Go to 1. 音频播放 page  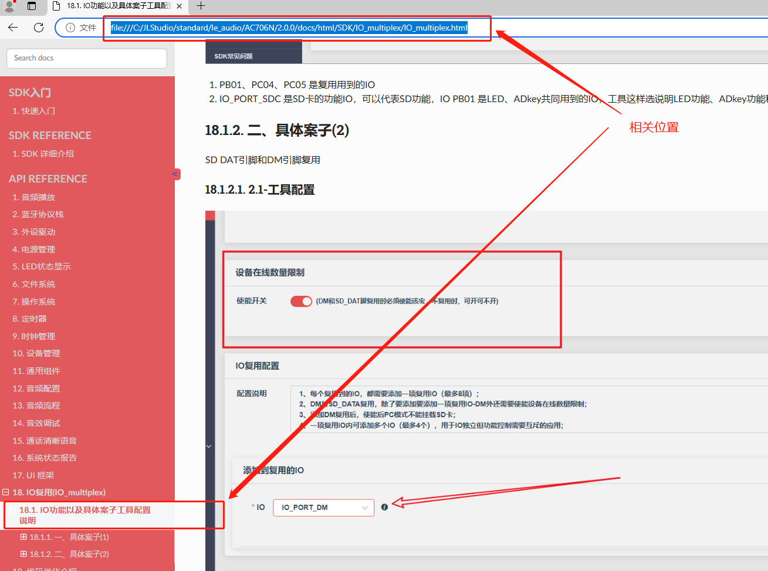[x=33, y=197]
